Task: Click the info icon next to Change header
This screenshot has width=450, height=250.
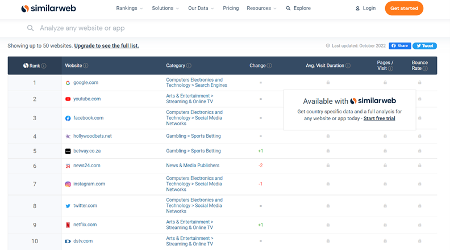Action: [269, 66]
